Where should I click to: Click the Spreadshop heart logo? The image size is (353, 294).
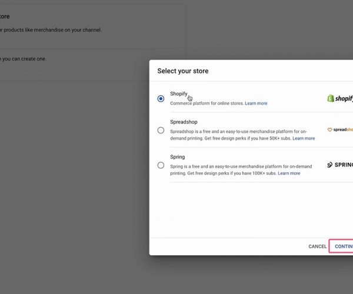click(x=330, y=130)
